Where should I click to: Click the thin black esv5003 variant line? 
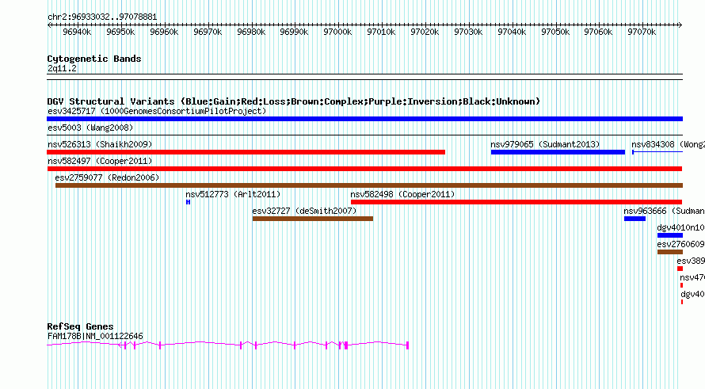pos(364,135)
